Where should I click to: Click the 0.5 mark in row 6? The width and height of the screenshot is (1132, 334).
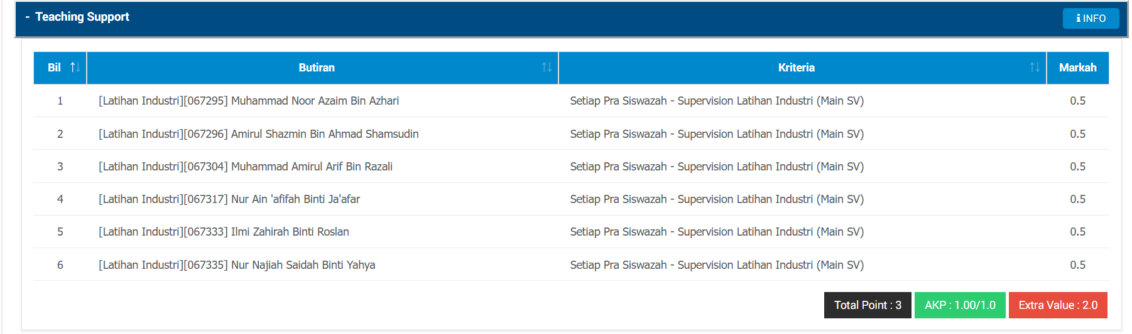pos(1077,265)
